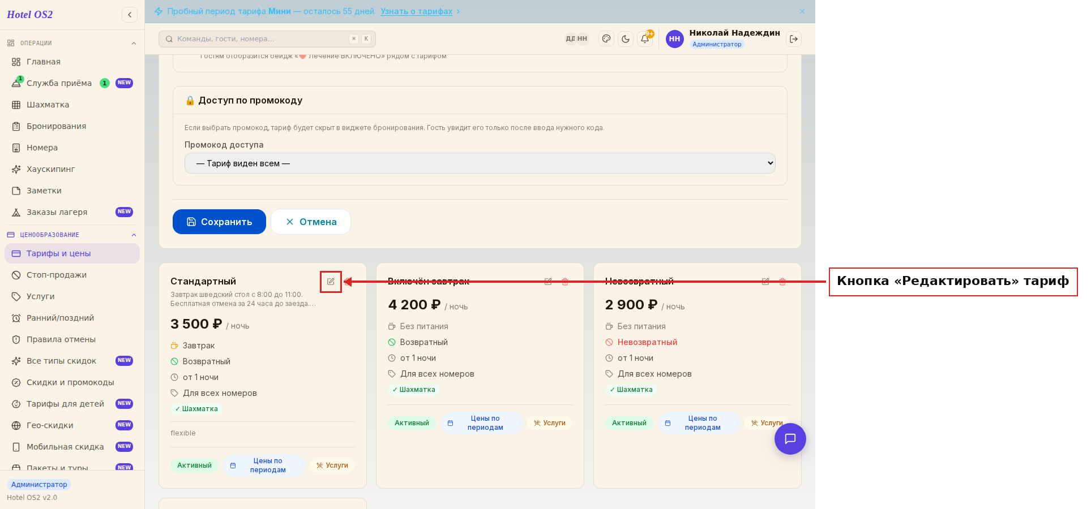Open the Промокод доступа dropdown
1091x509 pixels.
[x=480, y=163]
